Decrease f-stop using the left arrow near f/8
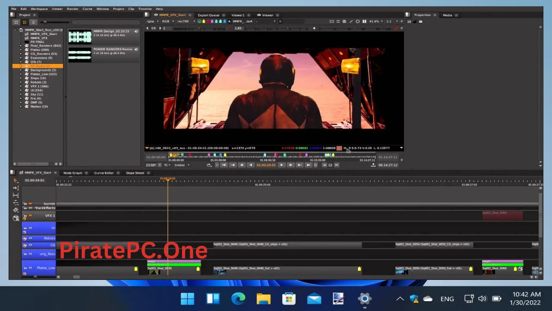 tap(147, 28)
